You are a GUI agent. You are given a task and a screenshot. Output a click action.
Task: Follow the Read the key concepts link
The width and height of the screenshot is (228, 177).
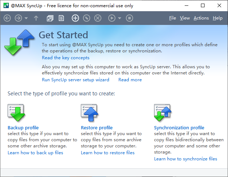click(66, 58)
